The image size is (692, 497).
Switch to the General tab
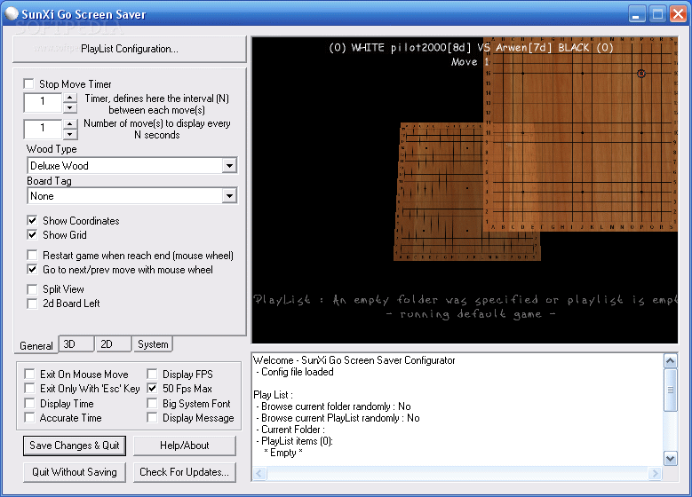[x=36, y=345]
